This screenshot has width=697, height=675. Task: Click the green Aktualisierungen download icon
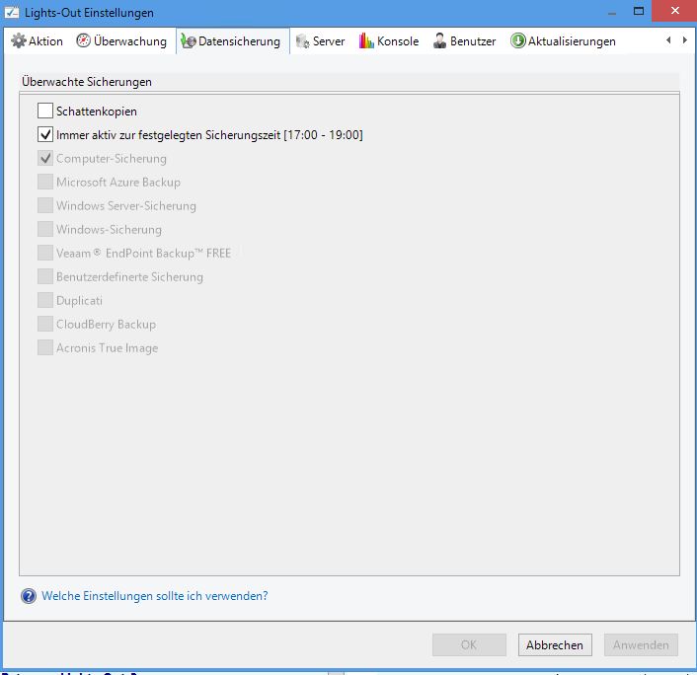point(517,41)
